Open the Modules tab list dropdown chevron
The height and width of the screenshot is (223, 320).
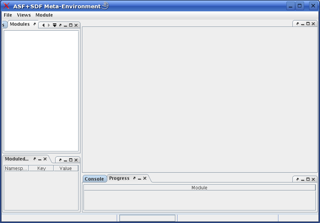coord(55,25)
